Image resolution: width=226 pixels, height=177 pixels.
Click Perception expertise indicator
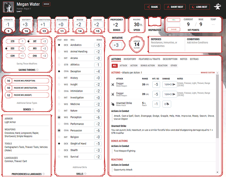click(59, 117)
